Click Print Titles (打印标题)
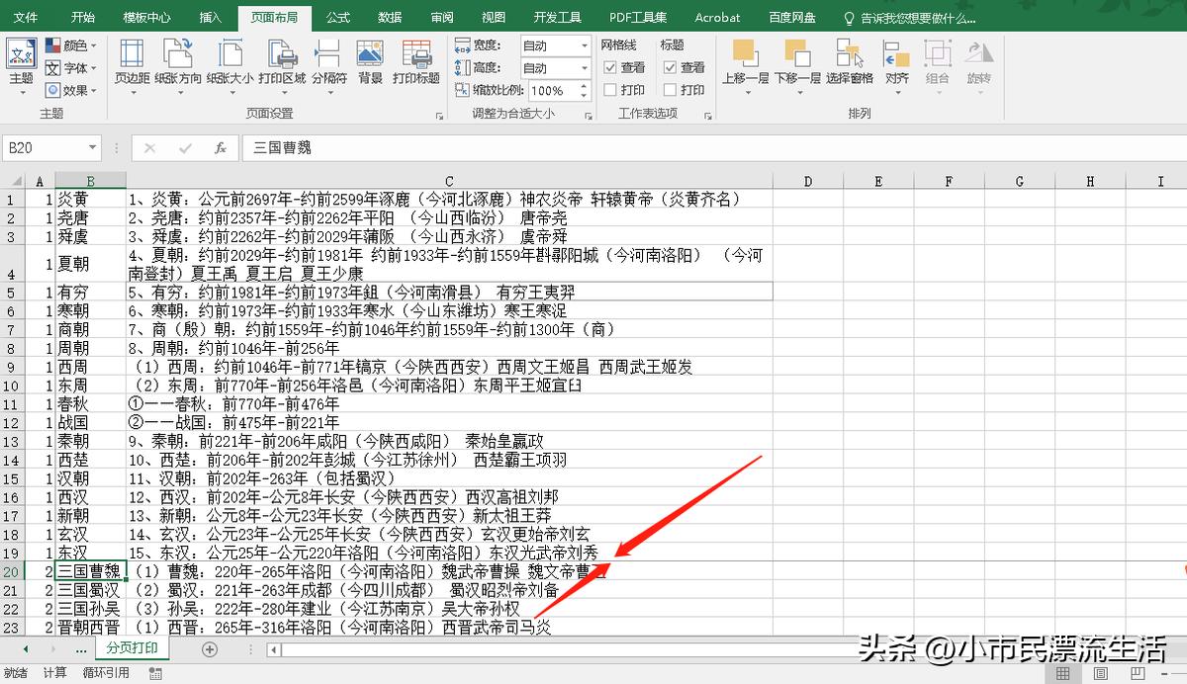The height and width of the screenshot is (684, 1187). tap(414, 64)
